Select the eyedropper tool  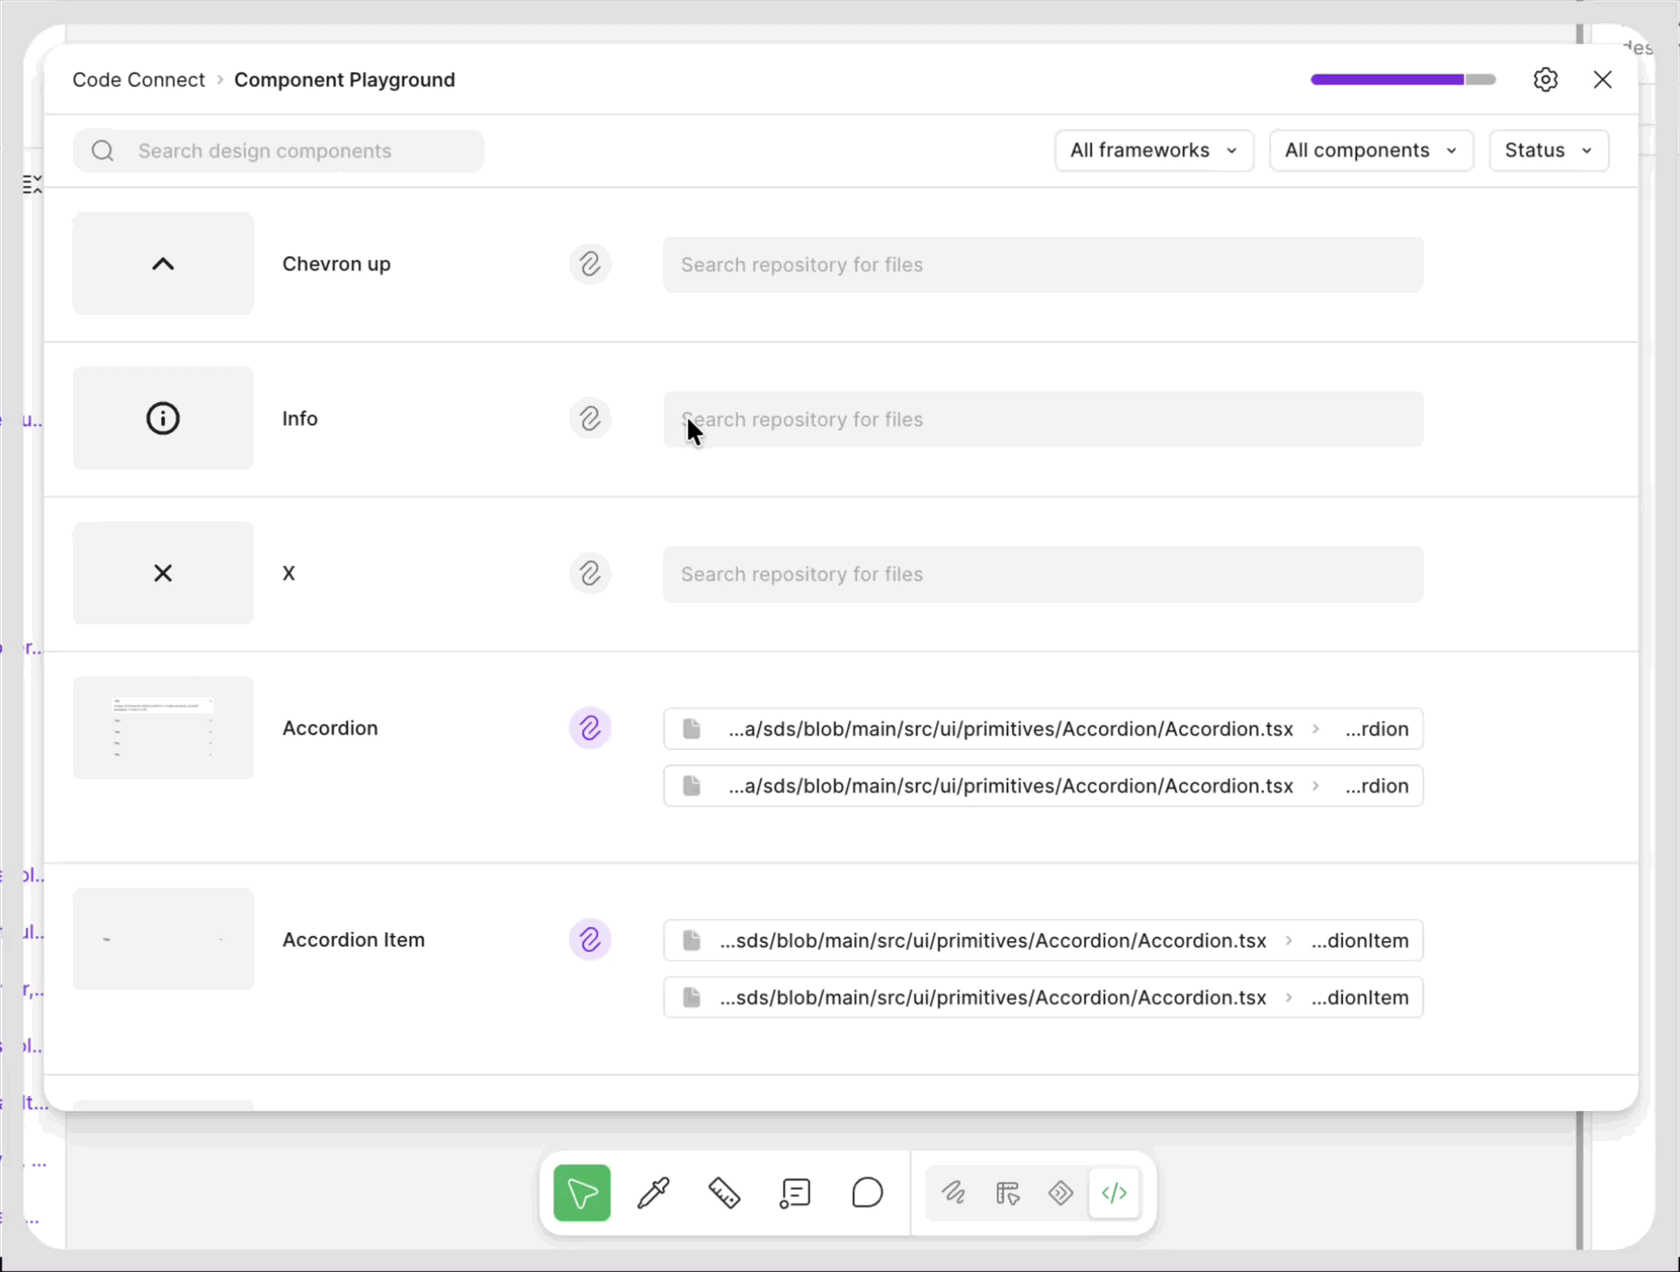[653, 1193]
